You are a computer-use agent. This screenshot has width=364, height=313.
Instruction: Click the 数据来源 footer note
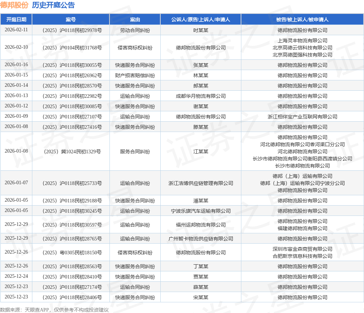click(54, 310)
